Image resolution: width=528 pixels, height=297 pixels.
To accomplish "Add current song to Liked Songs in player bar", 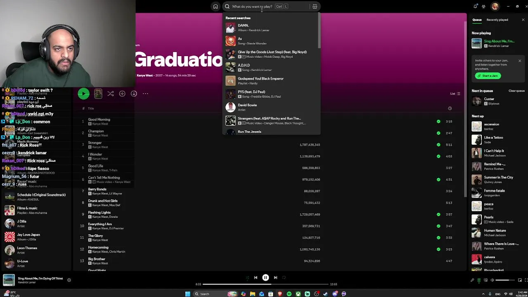I will click(69, 280).
